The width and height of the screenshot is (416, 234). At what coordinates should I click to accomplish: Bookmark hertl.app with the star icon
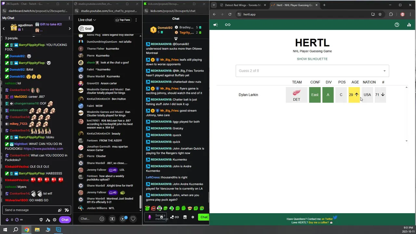[x=380, y=14]
